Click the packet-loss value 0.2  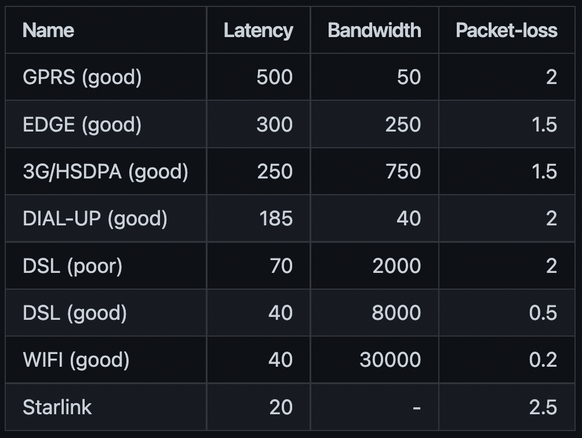click(x=543, y=360)
